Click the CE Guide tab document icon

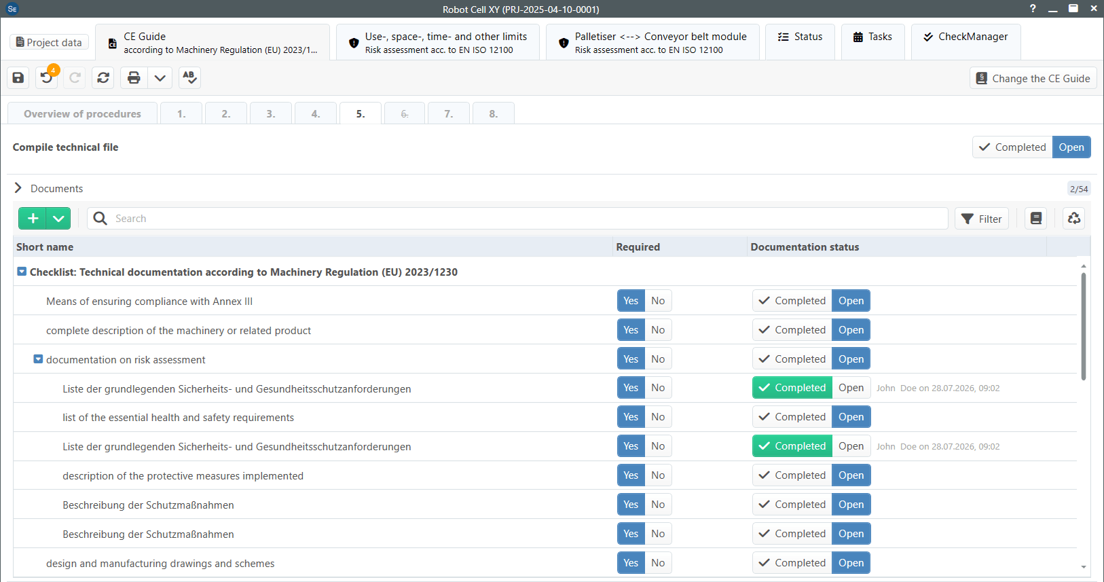pos(113,43)
